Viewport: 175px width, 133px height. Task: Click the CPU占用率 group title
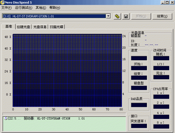(160, 89)
